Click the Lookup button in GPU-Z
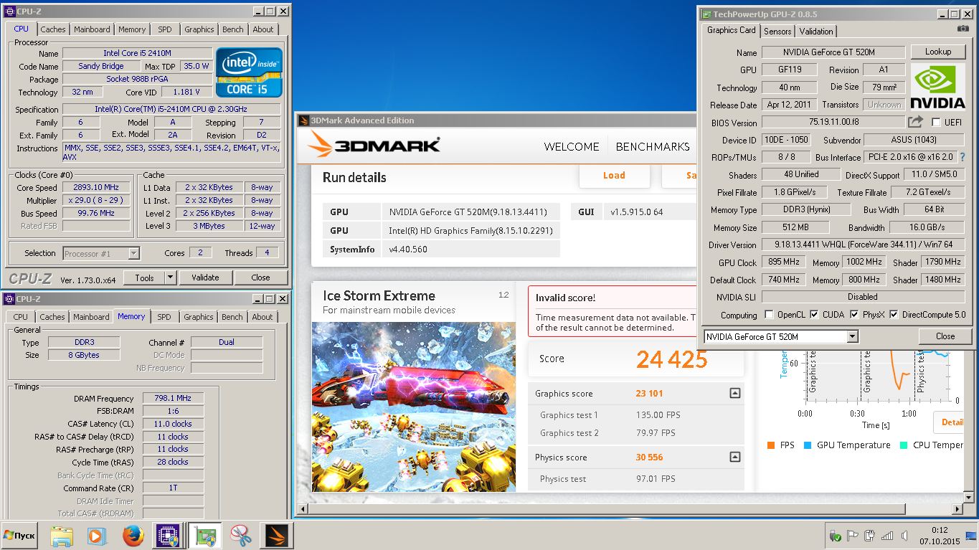Viewport: 979px width, 550px height. 937,52
